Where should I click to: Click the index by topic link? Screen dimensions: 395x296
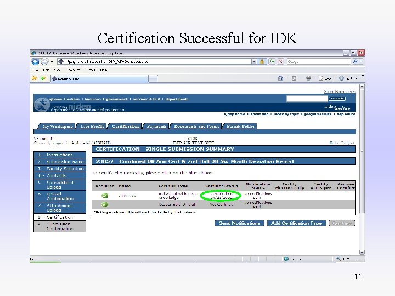click(286, 114)
